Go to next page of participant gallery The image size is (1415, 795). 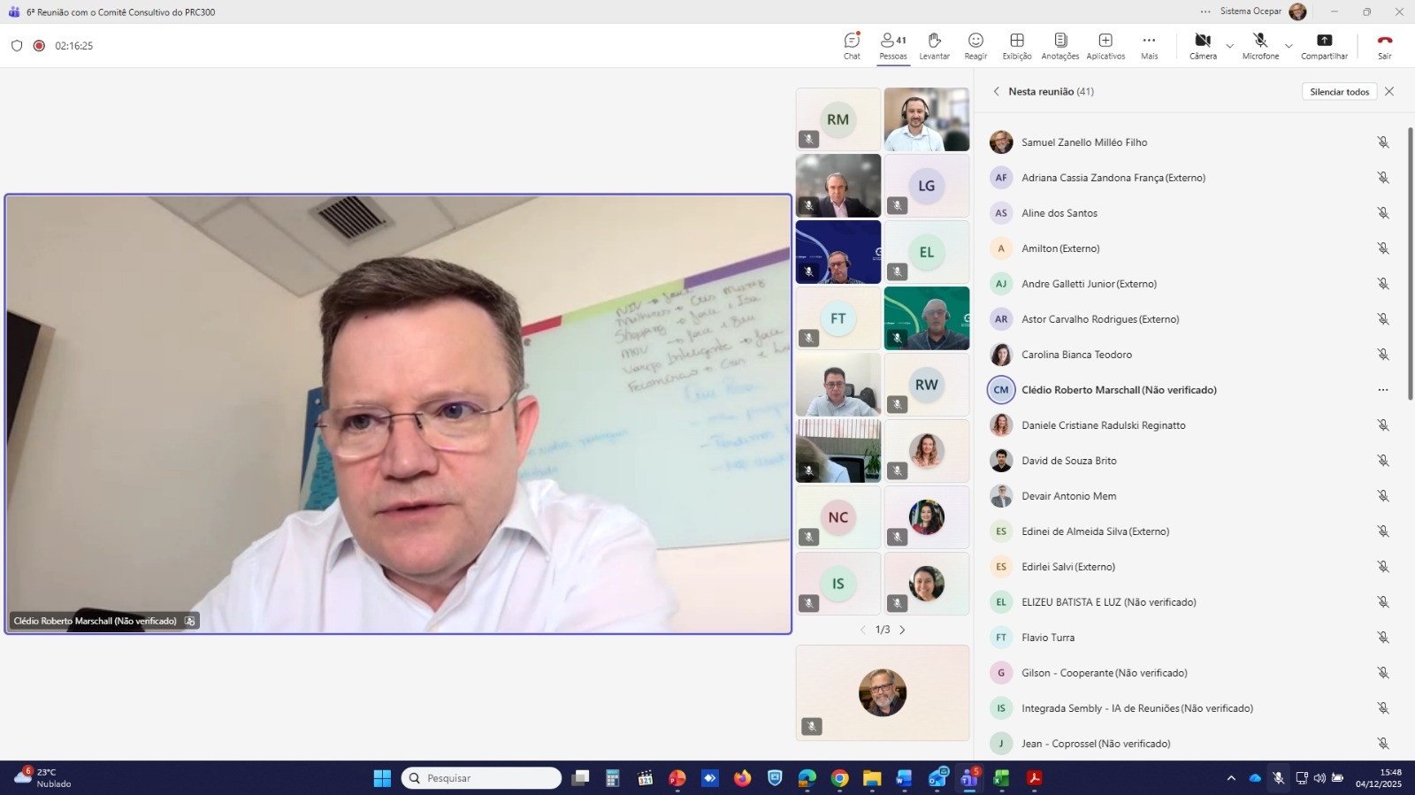tap(902, 631)
